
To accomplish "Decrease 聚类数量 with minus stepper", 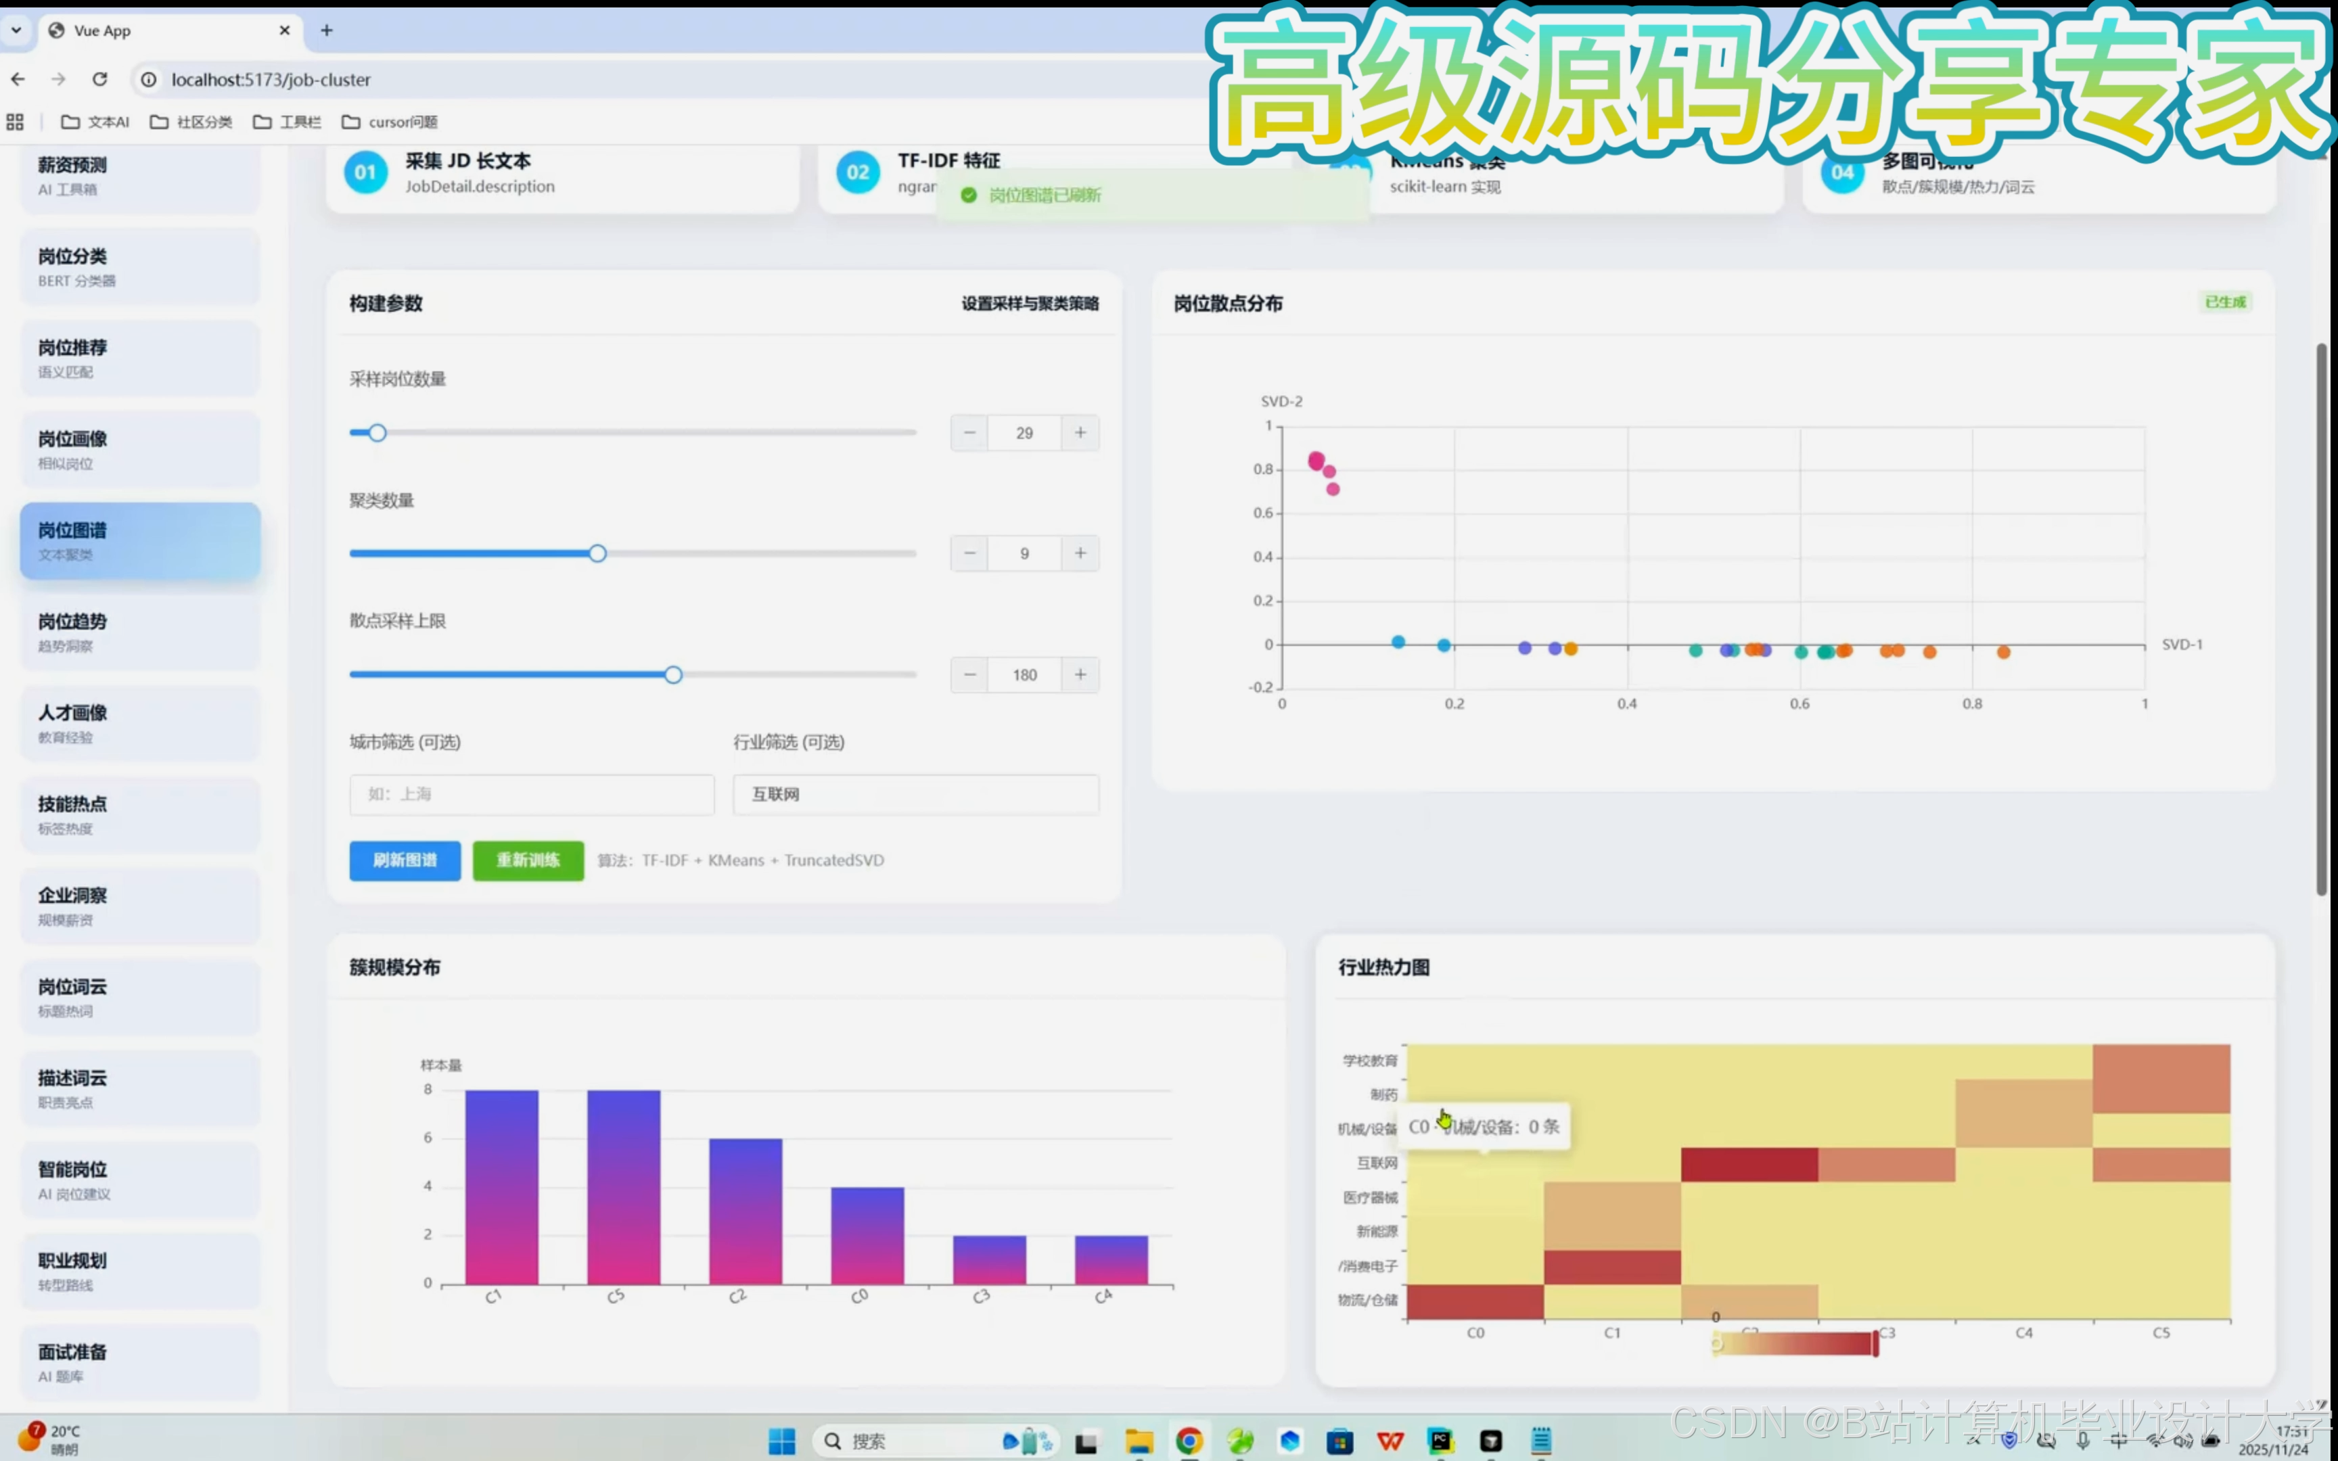I will click(969, 554).
